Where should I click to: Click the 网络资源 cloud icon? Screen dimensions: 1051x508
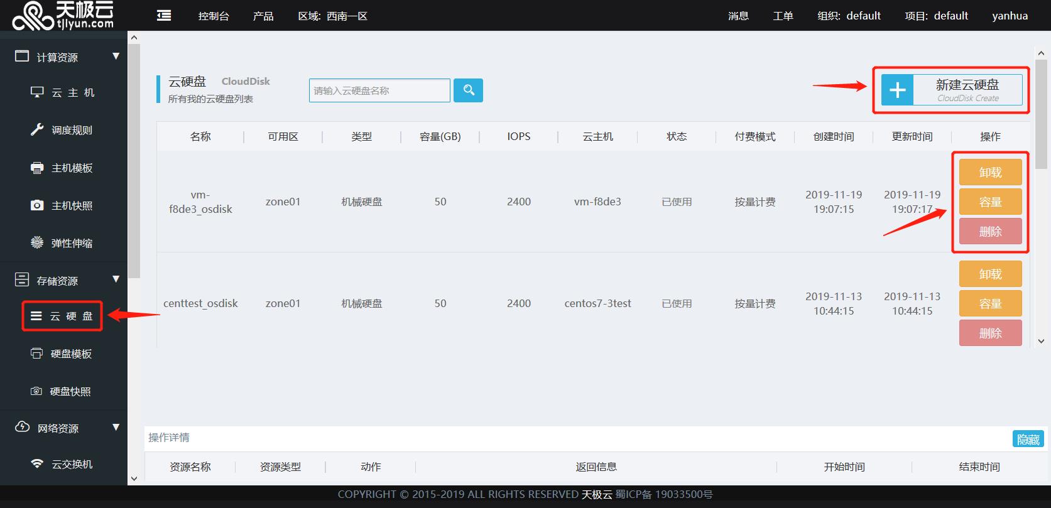(22, 428)
